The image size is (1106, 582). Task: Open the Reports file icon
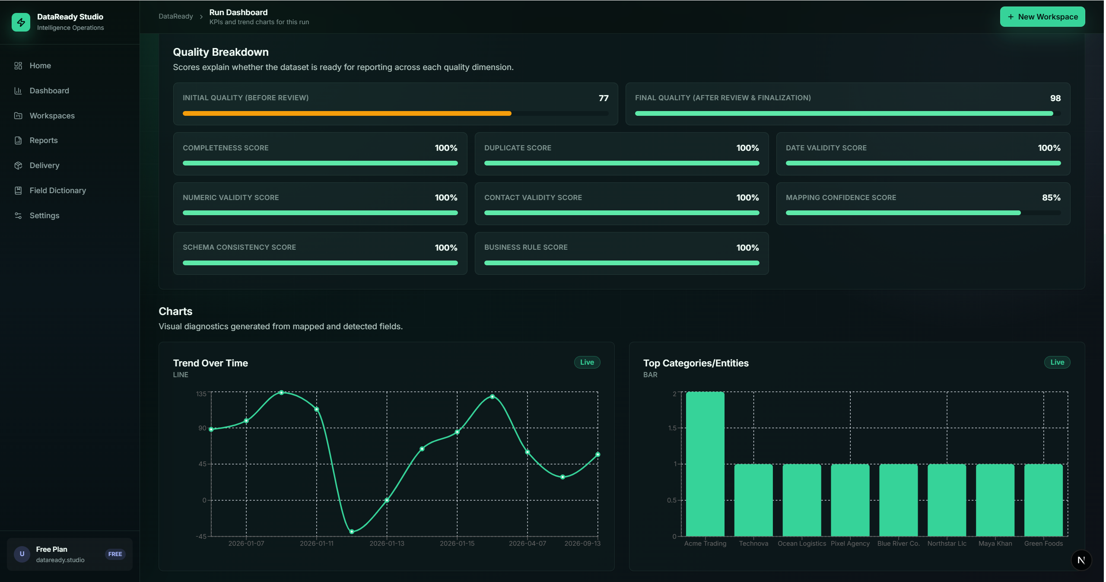(18, 140)
